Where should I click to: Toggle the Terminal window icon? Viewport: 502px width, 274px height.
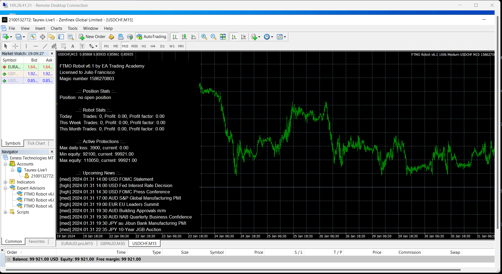coord(61,37)
